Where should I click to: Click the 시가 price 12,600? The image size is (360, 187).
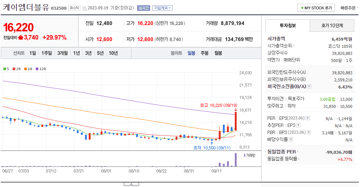[x=104, y=39]
